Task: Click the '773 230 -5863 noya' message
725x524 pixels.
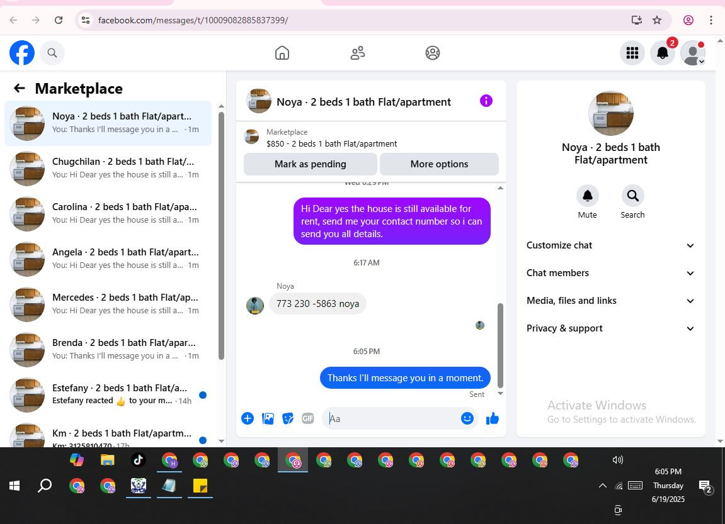Action: (317, 303)
